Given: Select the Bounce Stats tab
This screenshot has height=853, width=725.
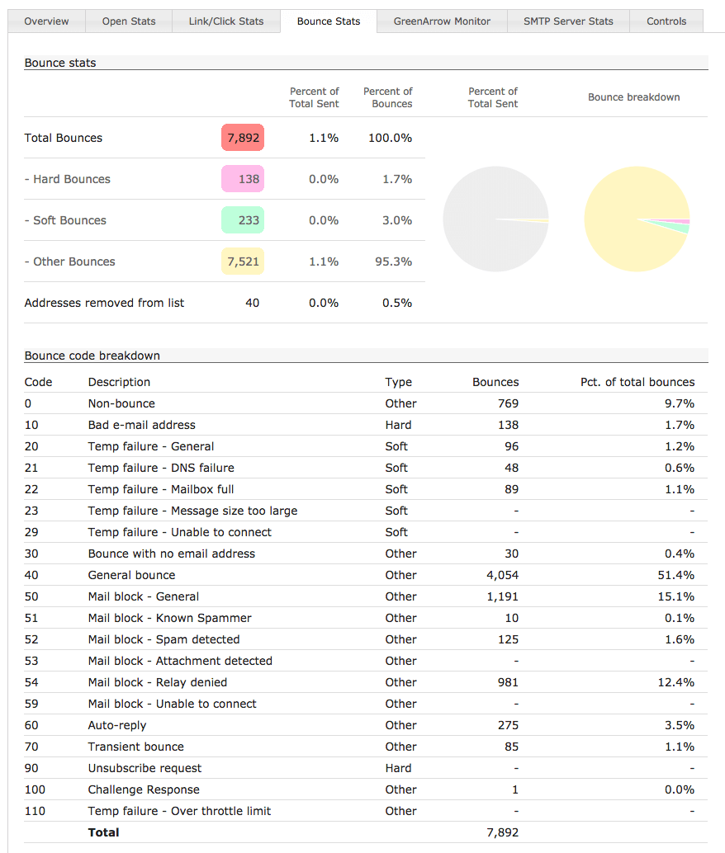Looking at the screenshot, I should [329, 21].
